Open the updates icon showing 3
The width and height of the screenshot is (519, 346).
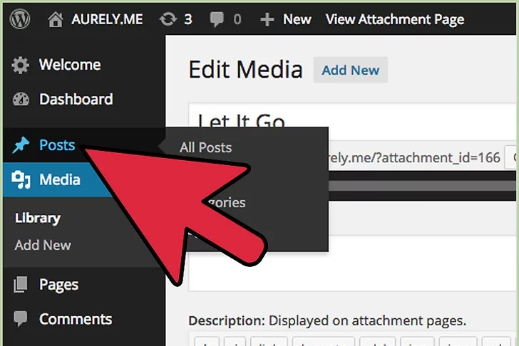(169, 19)
